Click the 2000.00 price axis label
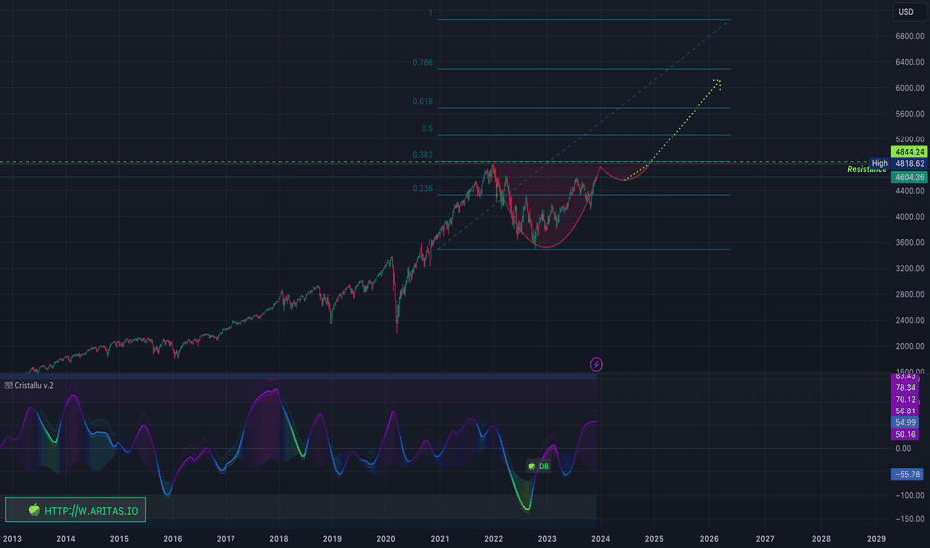Viewport: 930px width, 548px height. coord(910,346)
